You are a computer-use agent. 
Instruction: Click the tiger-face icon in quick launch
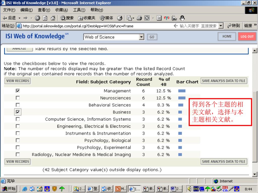point(54,189)
